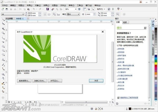Open the 绘制线条 hint link
The image size is (158, 112).
point(121,49)
